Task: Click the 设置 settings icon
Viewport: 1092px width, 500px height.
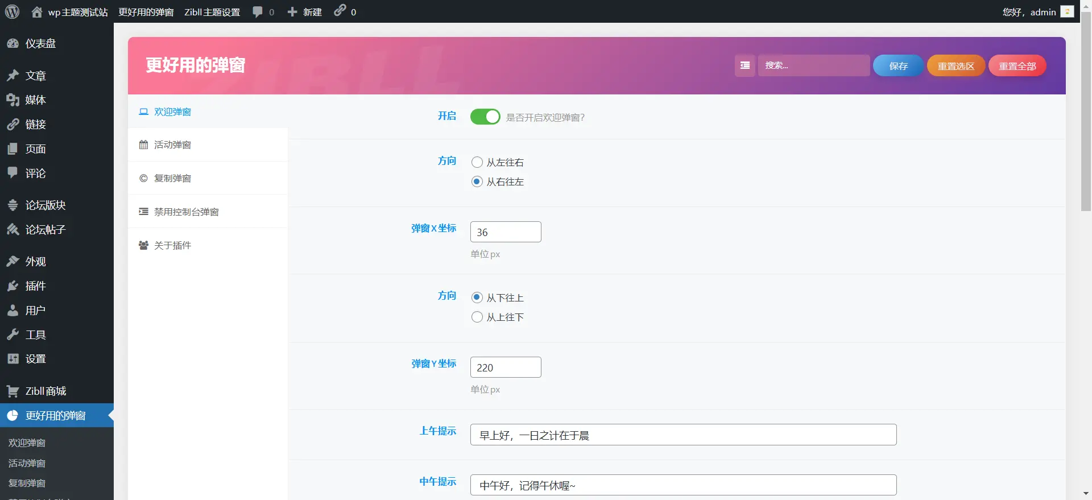Action: click(13, 359)
